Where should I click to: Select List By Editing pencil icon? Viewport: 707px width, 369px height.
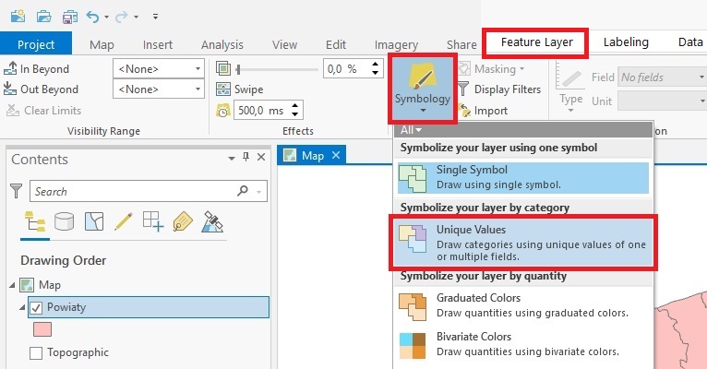coord(123,221)
